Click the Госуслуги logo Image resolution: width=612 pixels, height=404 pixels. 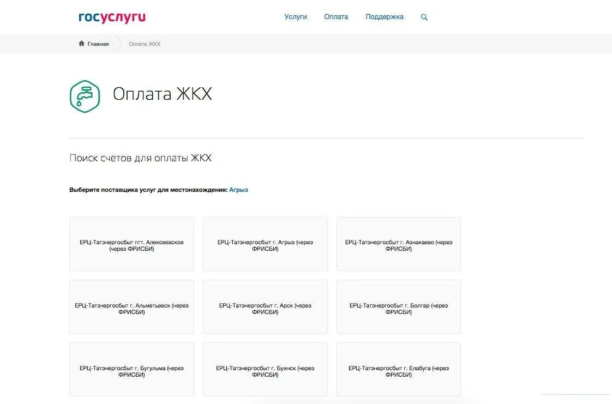click(112, 17)
